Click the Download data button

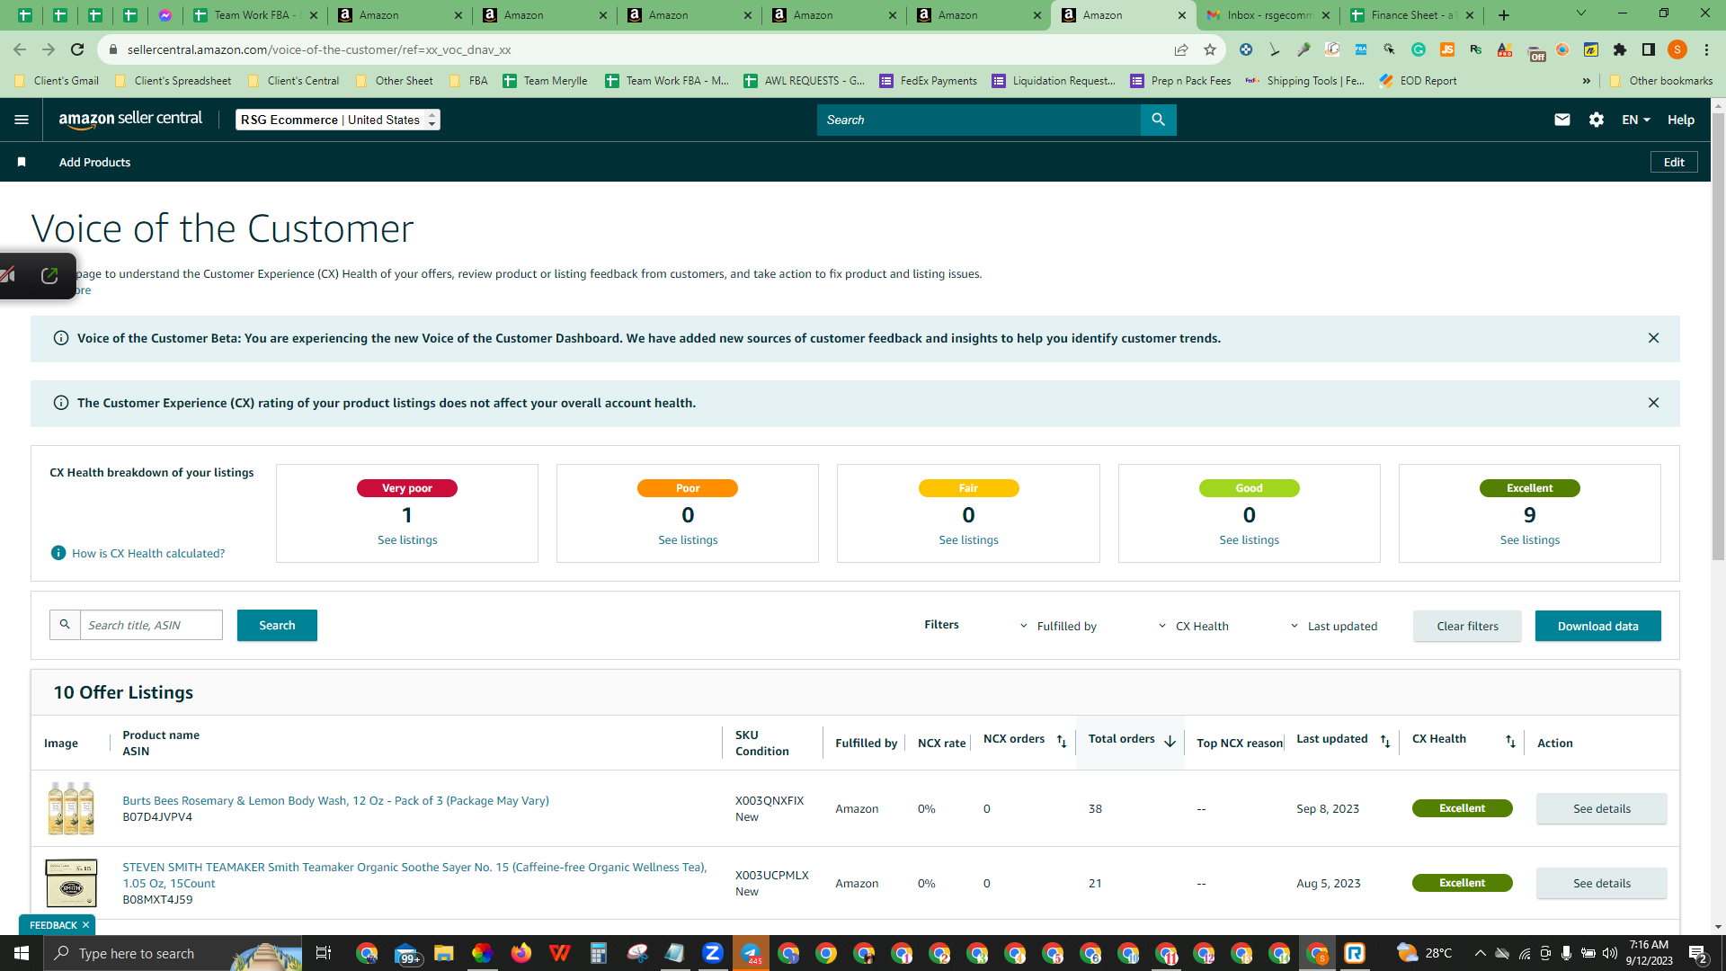point(1597,626)
